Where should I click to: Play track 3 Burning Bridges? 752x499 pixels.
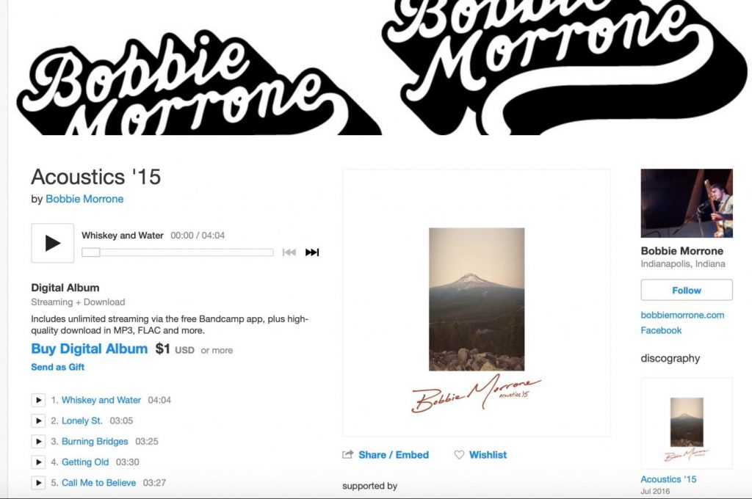pos(38,441)
